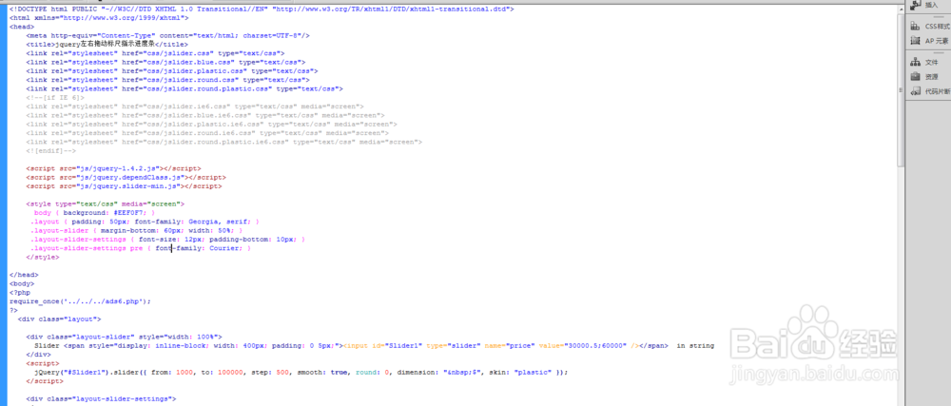951x406 pixels.
Task: Click the input id="Slider1" code
Action: coord(492,345)
